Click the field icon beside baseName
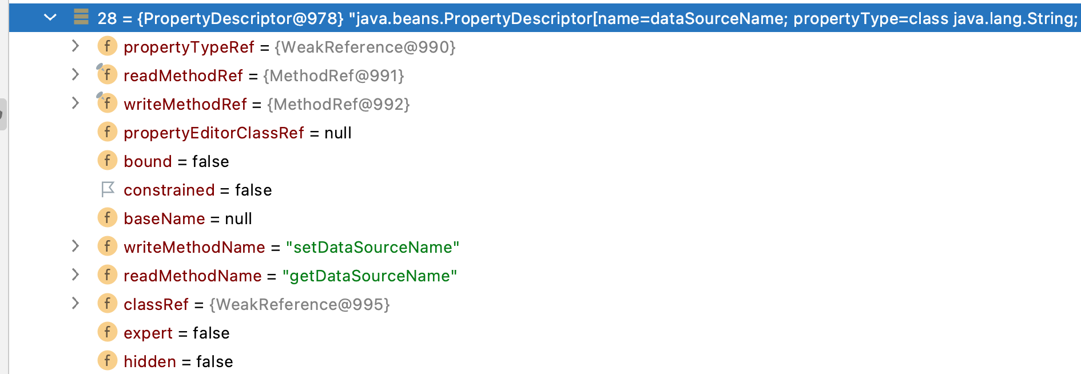Viewport: 1081px width, 374px height. point(107,218)
